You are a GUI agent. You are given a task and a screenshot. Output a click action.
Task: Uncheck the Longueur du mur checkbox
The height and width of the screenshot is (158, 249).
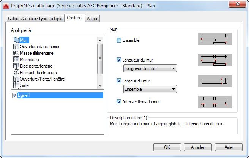[x=119, y=60]
